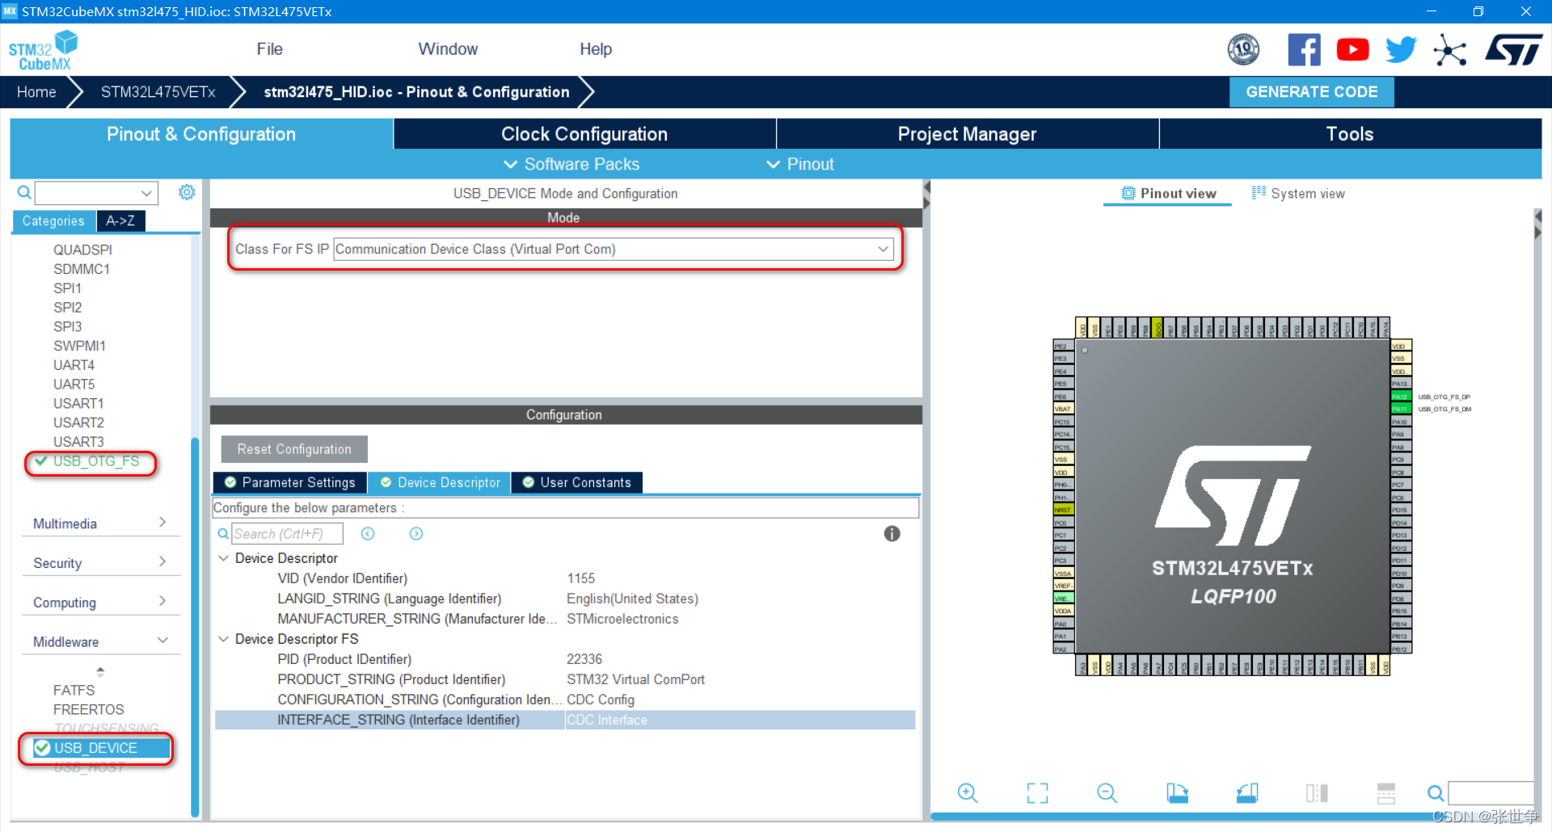The image size is (1552, 832).
Task: Toggle vertical flip layout icon
Action: click(1317, 793)
